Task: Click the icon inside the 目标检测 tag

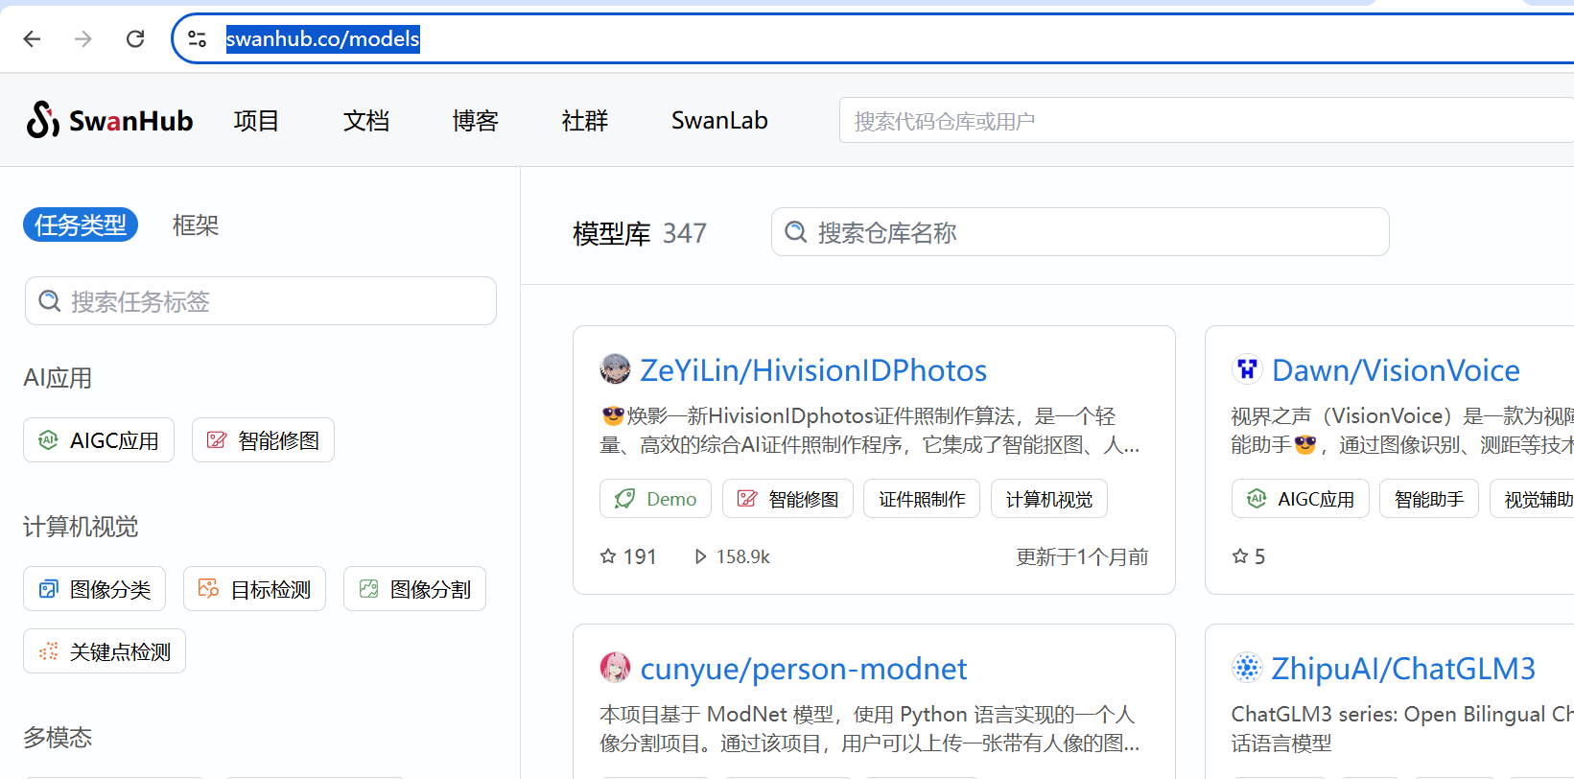Action: [x=208, y=589]
